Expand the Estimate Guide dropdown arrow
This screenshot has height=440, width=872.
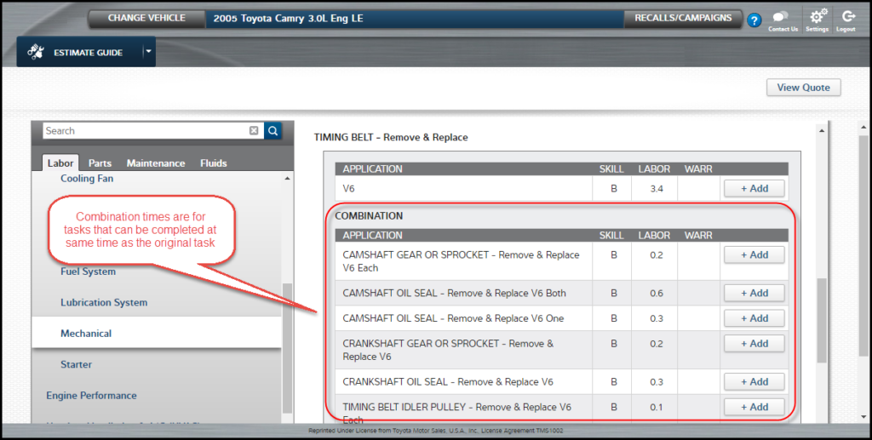[x=148, y=51]
